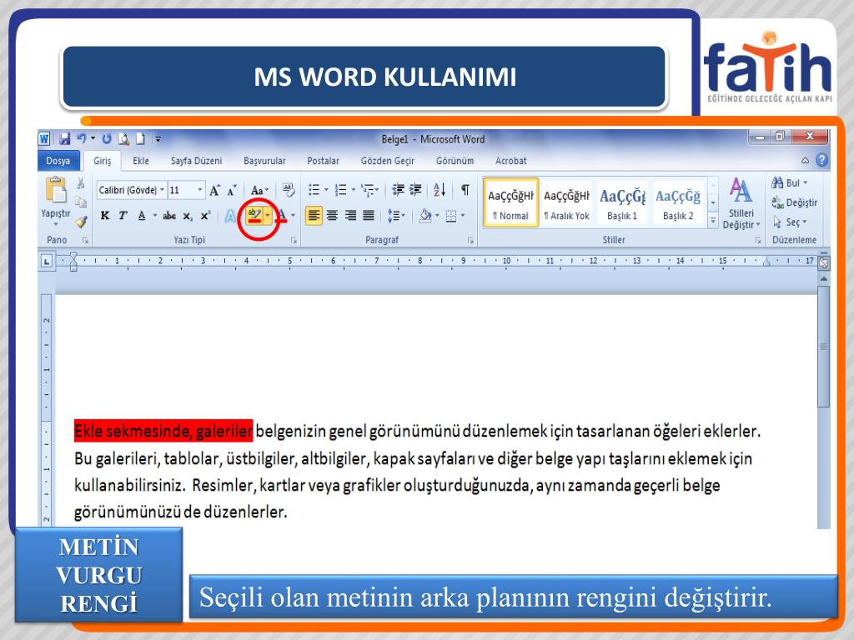
Task: Select Center alignment button
Action: [332, 216]
